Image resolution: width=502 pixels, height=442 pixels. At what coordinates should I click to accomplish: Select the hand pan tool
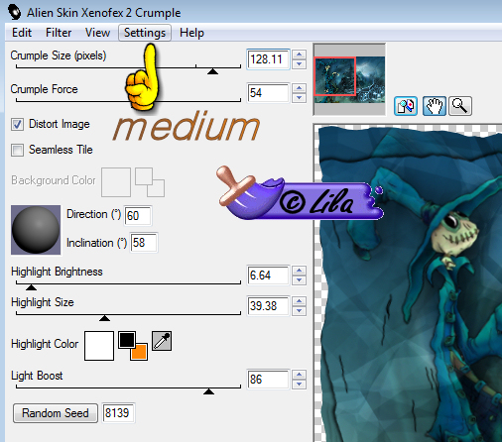click(435, 106)
